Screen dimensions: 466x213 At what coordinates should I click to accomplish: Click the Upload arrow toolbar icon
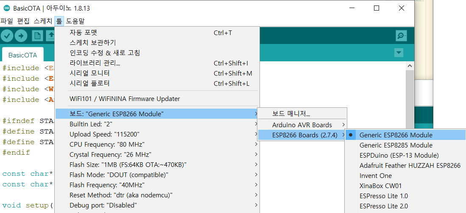(x=21, y=36)
